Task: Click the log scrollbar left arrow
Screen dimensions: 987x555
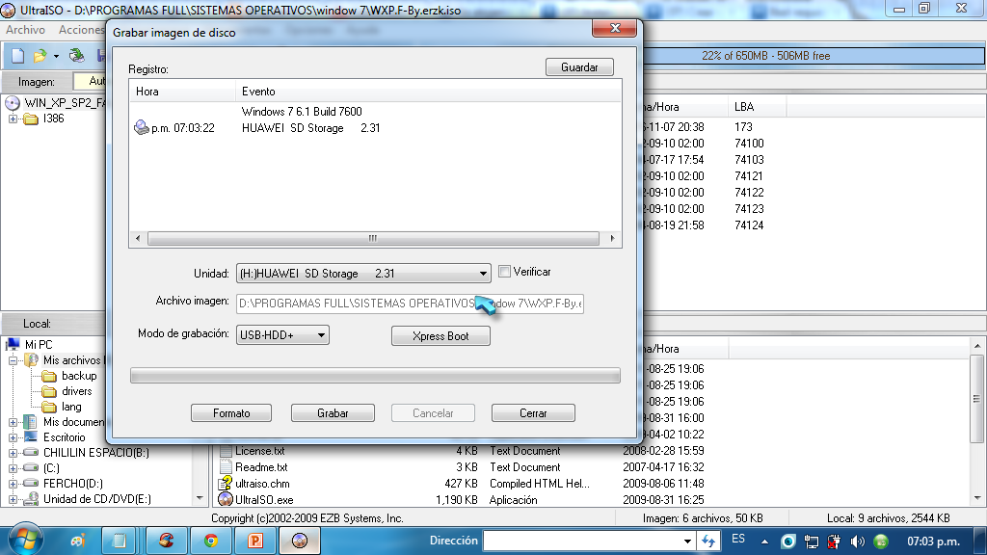Action: point(138,239)
